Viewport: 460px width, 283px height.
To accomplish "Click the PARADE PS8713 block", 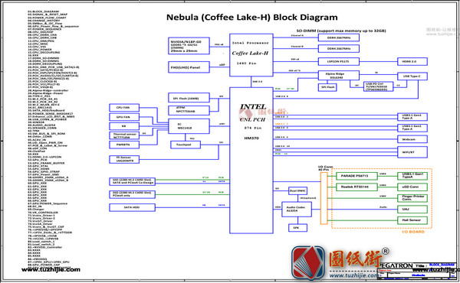I will 356,176.
